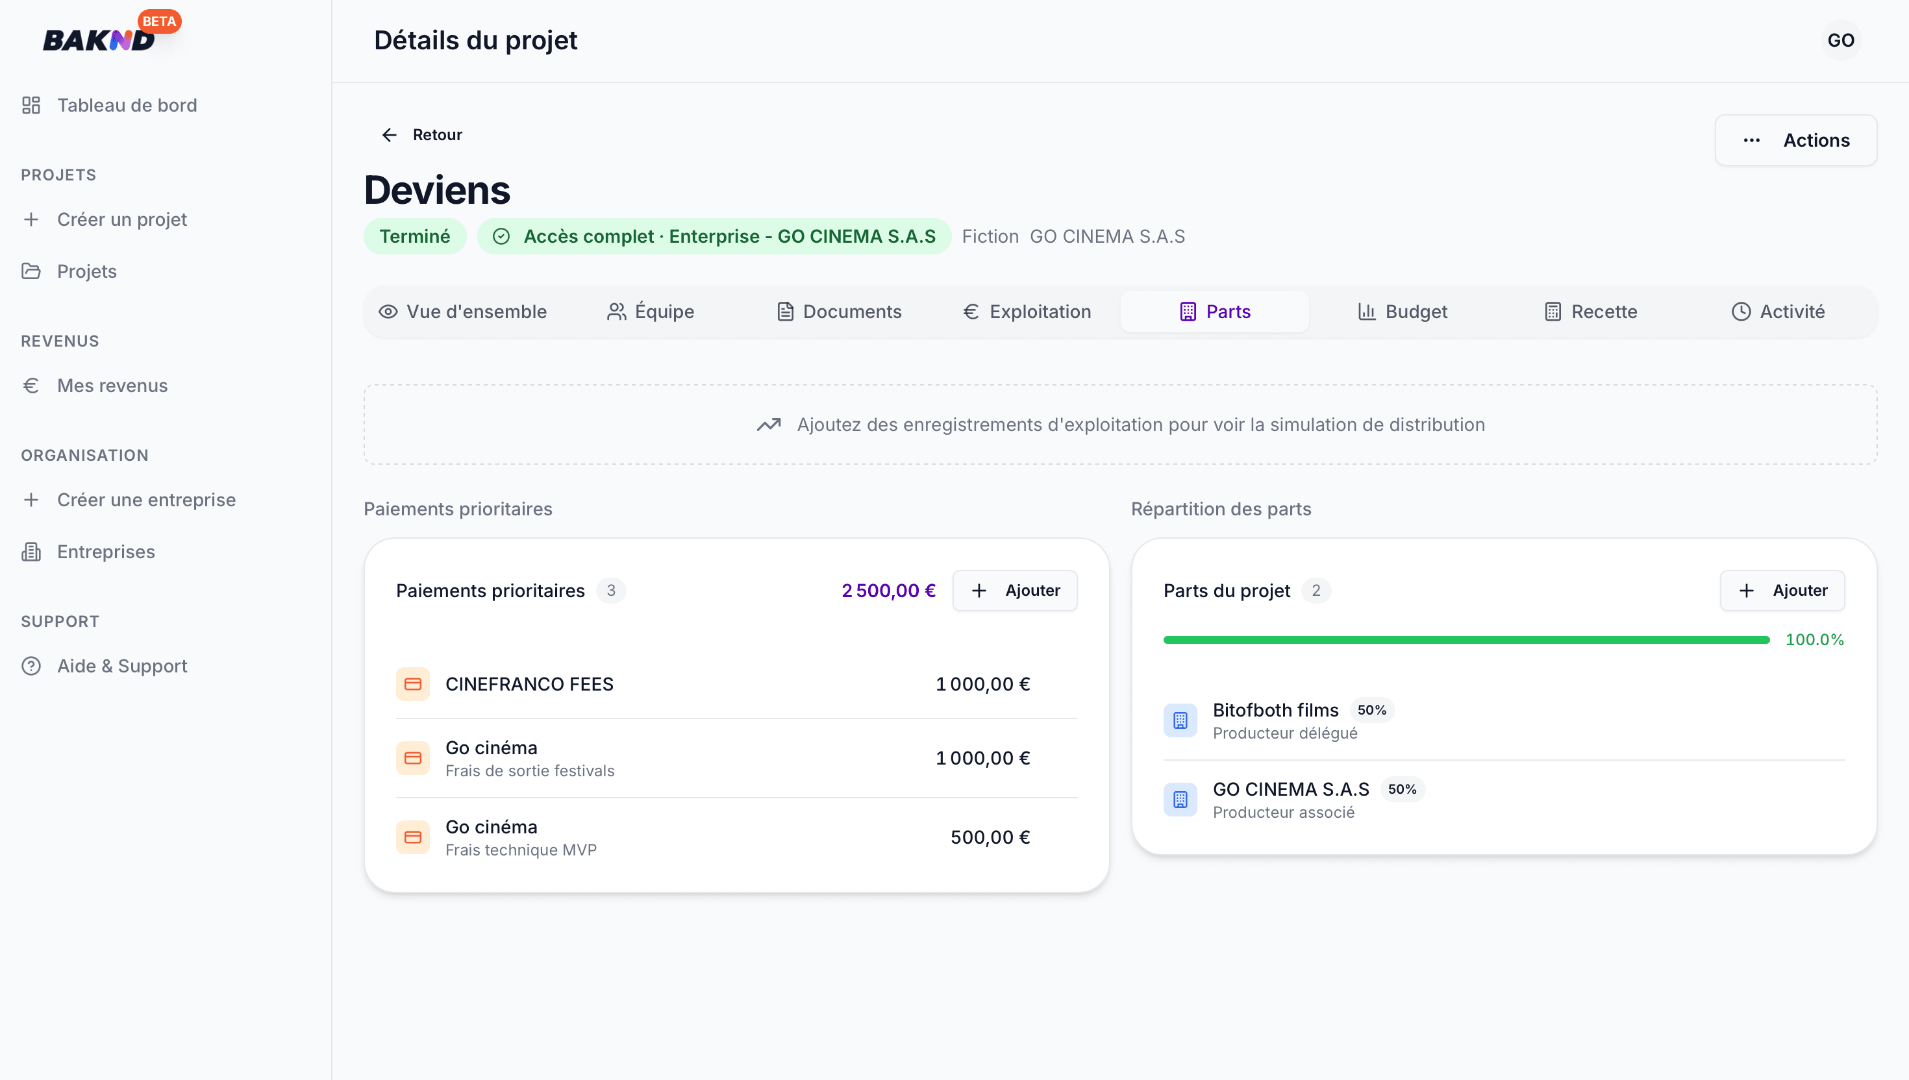Click the plus icon beside Créer une entreprise
The height and width of the screenshot is (1080, 1909).
[31, 500]
